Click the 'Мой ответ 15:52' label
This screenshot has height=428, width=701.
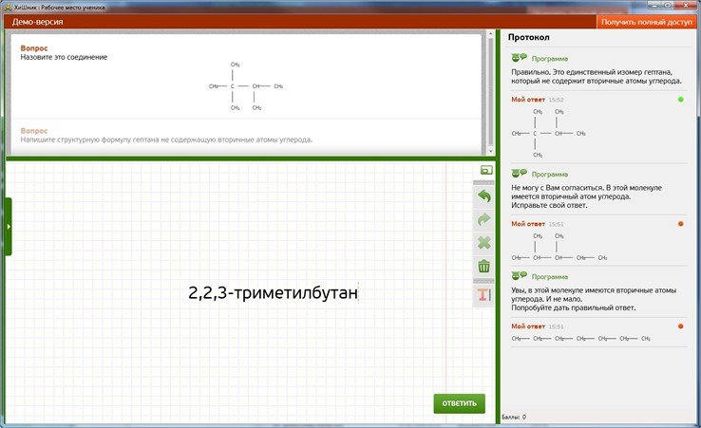point(538,100)
